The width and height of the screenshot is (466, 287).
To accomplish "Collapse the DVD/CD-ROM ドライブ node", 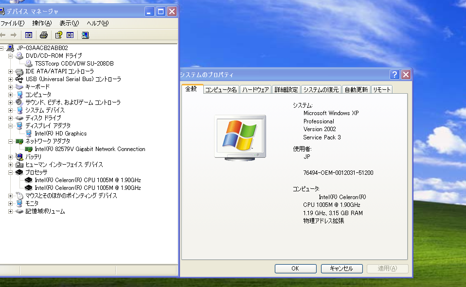I will pyautogui.click(x=10, y=56).
